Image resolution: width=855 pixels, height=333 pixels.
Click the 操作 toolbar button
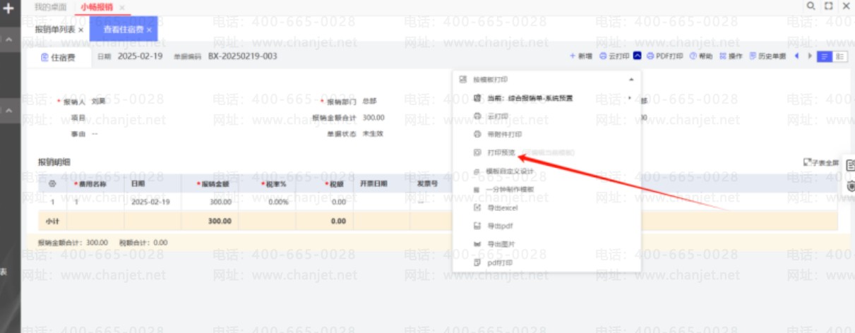point(731,56)
